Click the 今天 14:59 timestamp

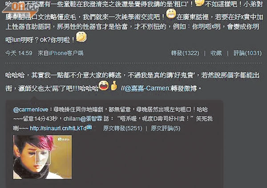pyautogui.click(x=19, y=53)
